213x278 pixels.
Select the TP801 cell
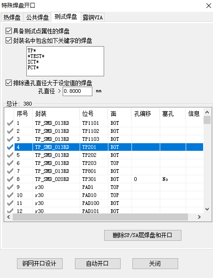click(94, 171)
